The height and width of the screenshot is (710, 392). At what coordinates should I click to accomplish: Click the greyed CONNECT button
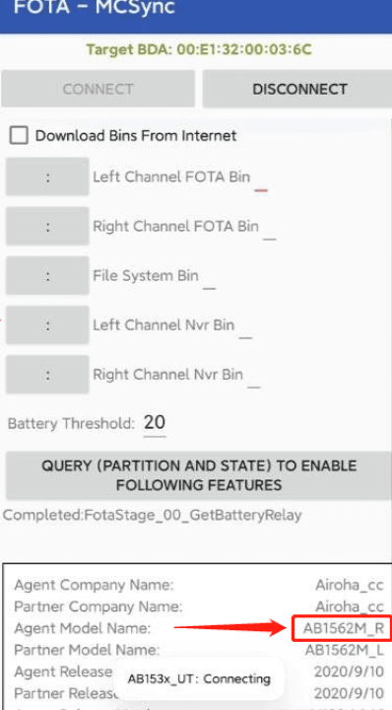98,89
